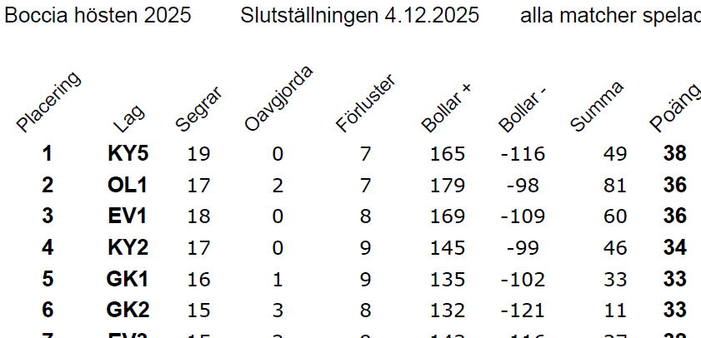Click the GK1 team name
Image resolution: width=701 pixels, height=338 pixels.
[128, 279]
